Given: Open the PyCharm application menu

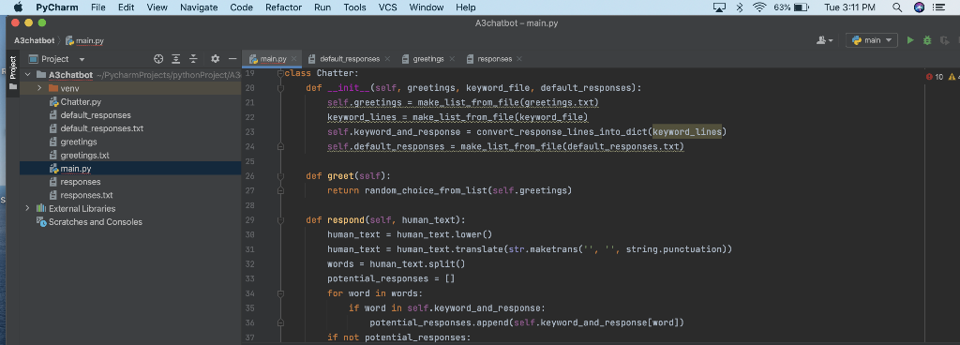Looking at the screenshot, I should tap(56, 7).
